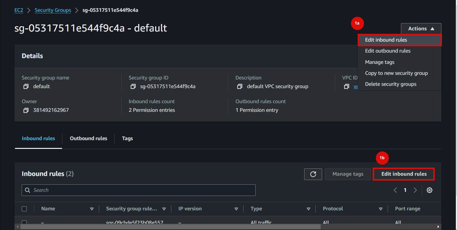Click '2 Permission entries' text

tap(152, 110)
